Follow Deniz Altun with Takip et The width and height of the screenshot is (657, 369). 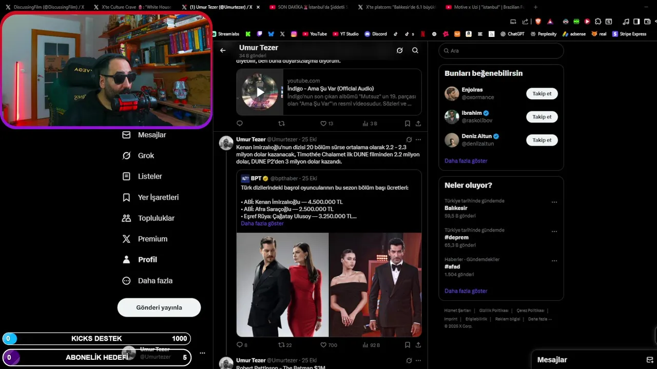tap(542, 140)
